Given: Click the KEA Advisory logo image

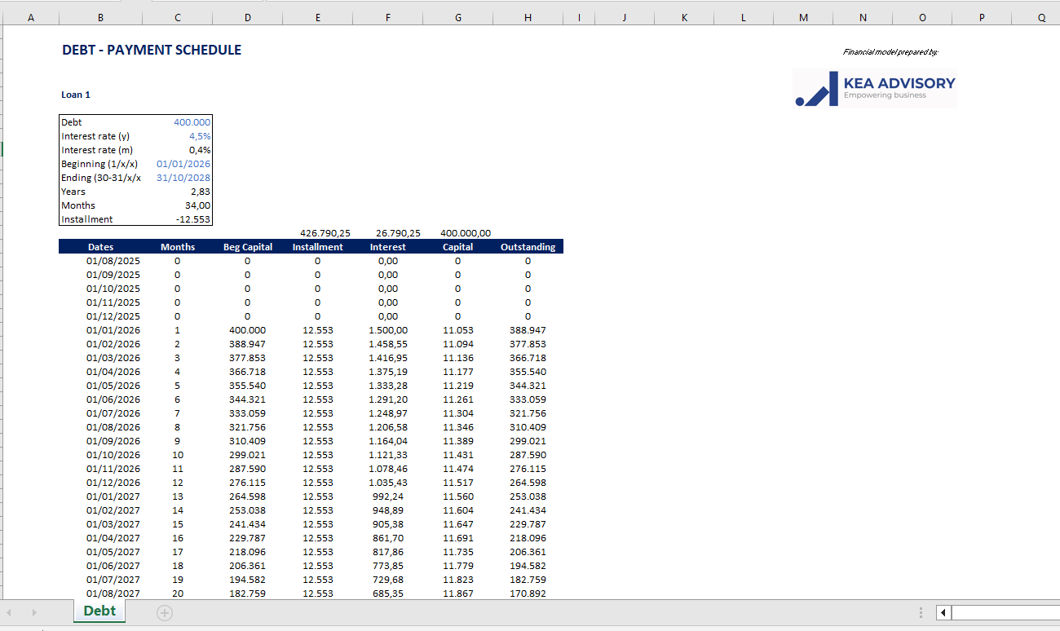Looking at the screenshot, I should point(874,88).
